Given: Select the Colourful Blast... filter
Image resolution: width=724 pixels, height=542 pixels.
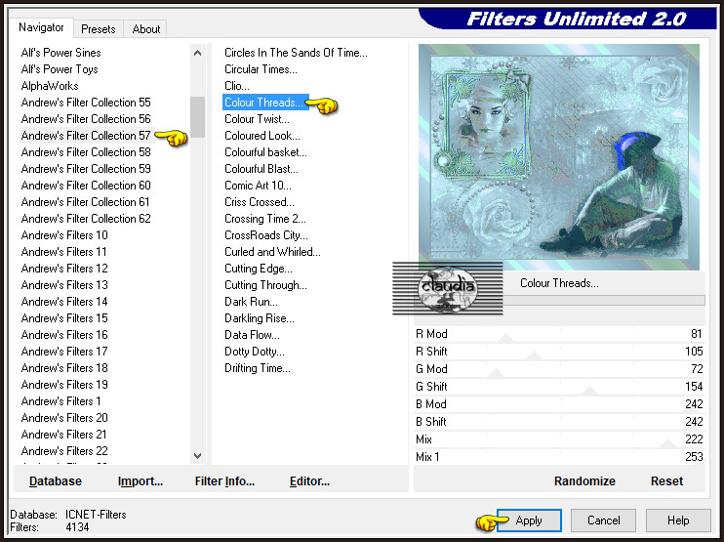Looking at the screenshot, I should 261,169.
